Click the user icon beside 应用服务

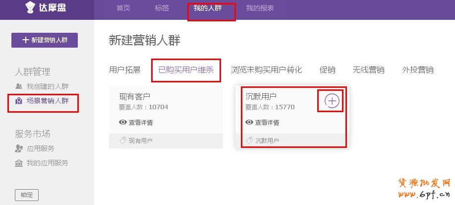19,148
